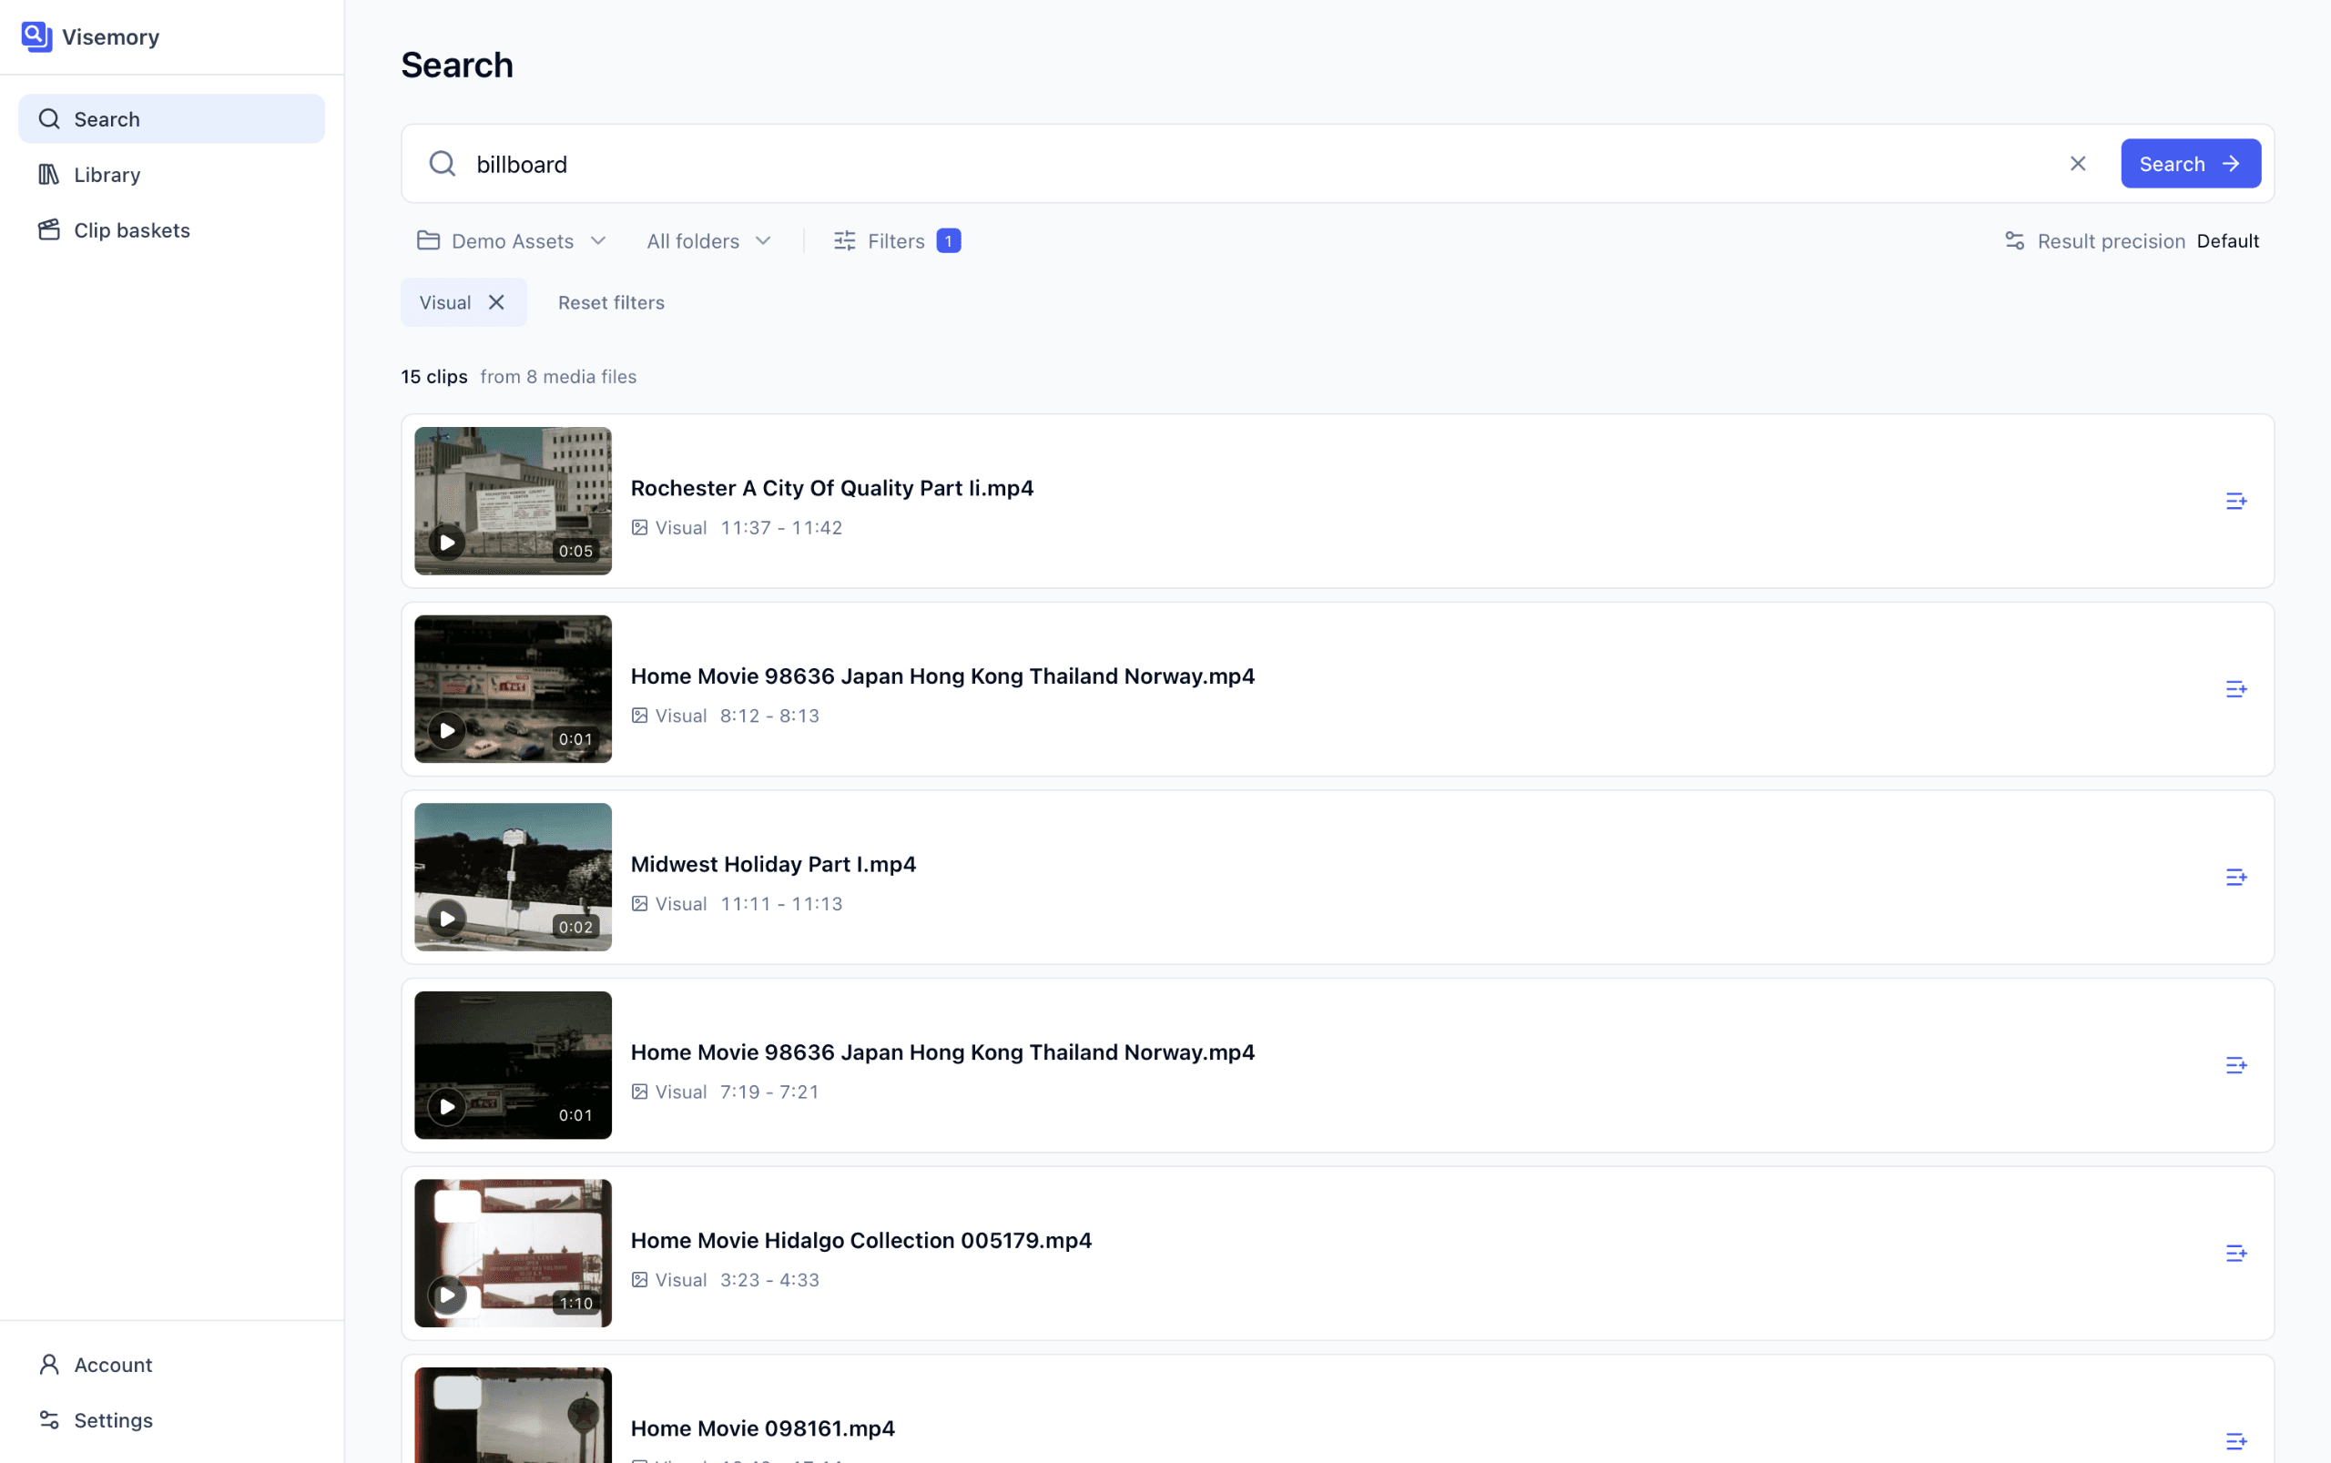Click Reset filters link
This screenshot has height=1463, width=2331.
(x=612, y=303)
